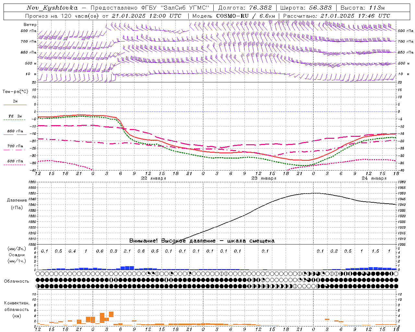The width and height of the screenshot is (415, 332).
Task: Click the 2.1 precipitation amount value
Action: tap(127, 251)
